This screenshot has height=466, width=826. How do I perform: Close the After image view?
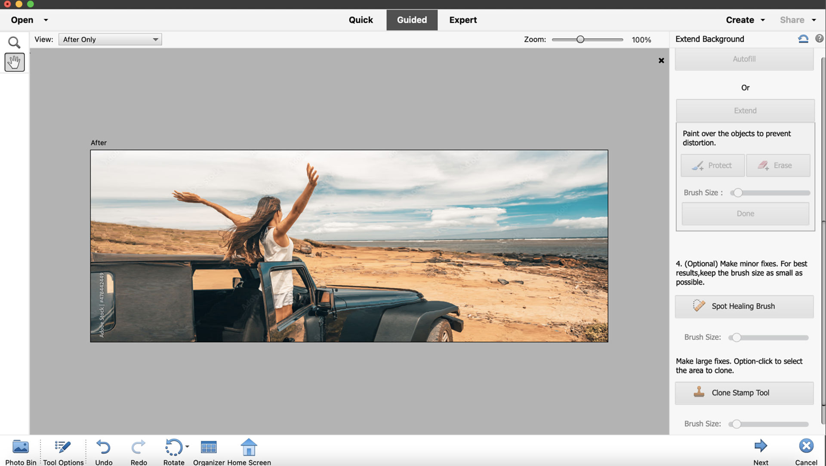click(x=661, y=61)
